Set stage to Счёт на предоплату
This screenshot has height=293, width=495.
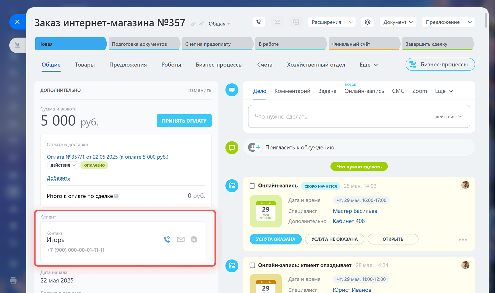pyautogui.click(x=218, y=44)
